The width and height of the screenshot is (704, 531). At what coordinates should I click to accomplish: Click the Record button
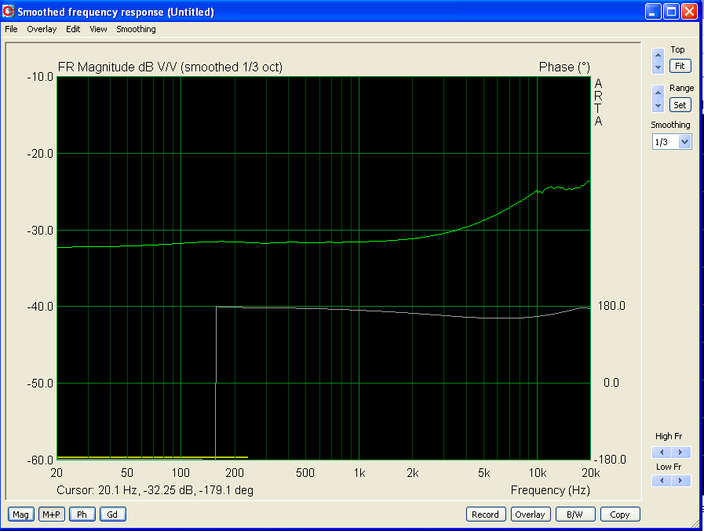[x=485, y=515]
